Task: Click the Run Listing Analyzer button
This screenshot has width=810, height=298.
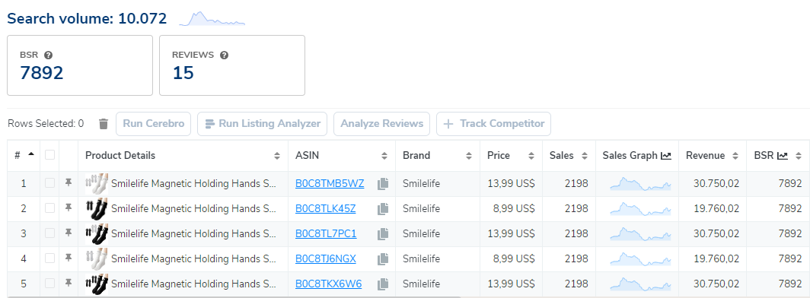Action: pos(262,124)
